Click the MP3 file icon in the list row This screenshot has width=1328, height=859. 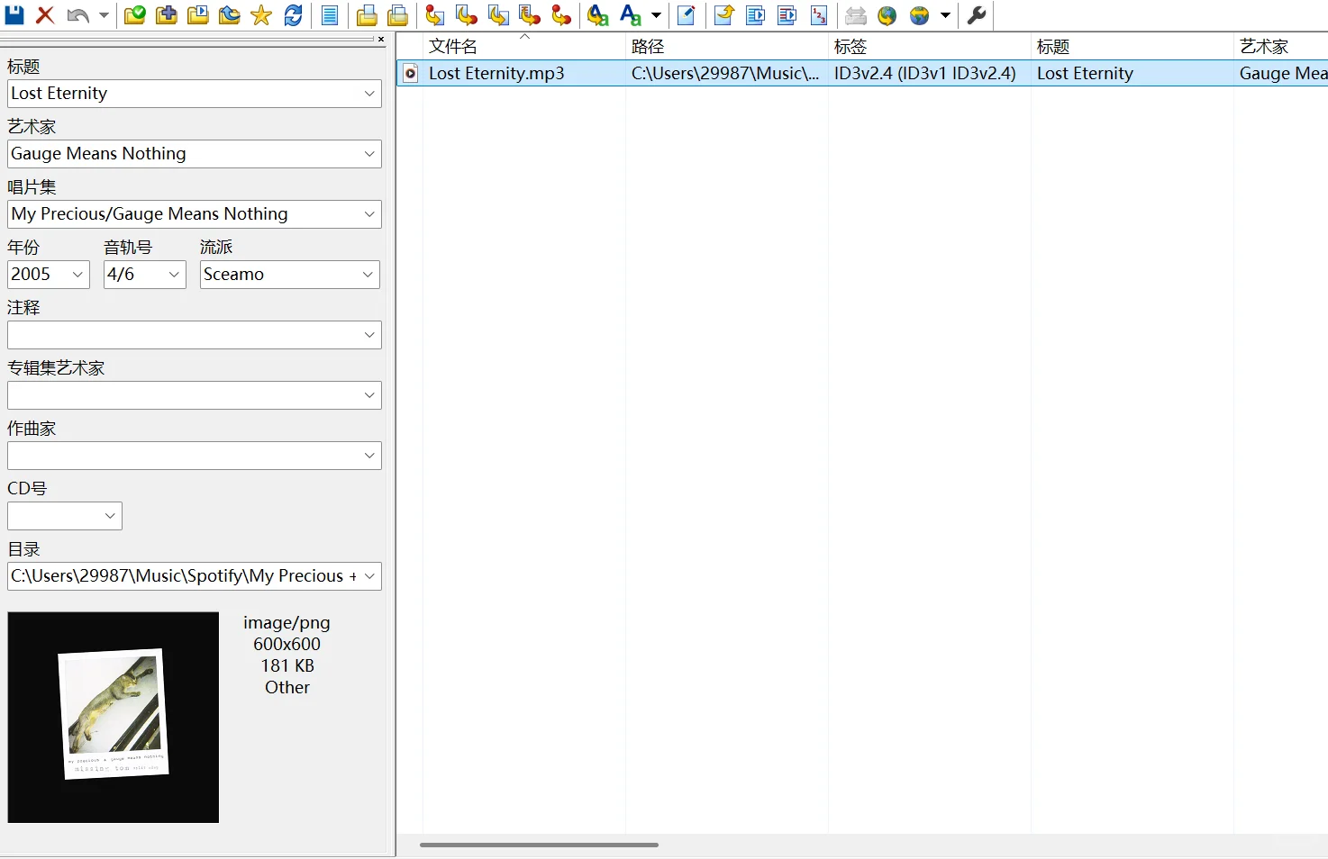tap(410, 74)
